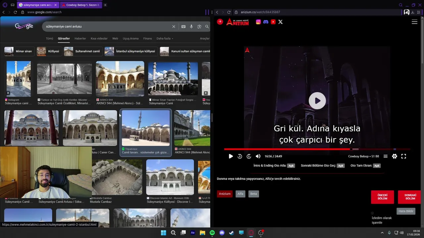
Task: Rewind the video five seconds
Action: click(x=240, y=156)
